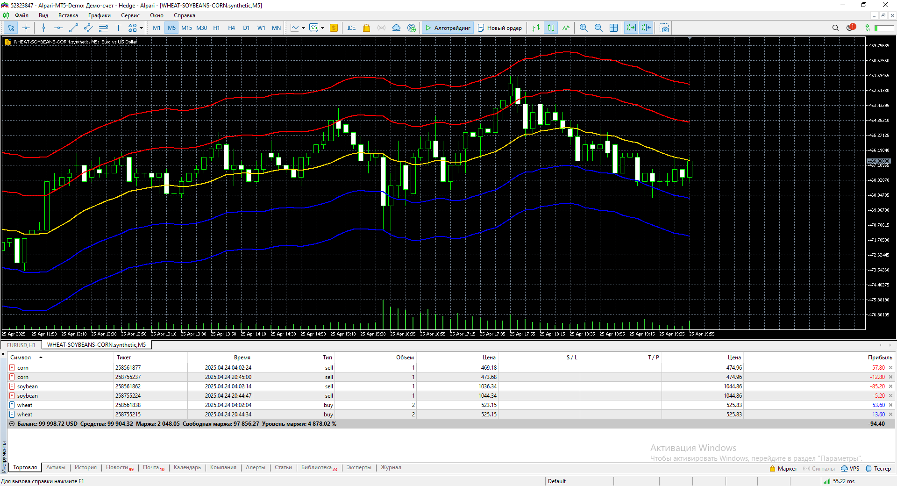Click the Новый ордер button
Image resolution: width=897 pixels, height=486 pixels.
(500, 28)
